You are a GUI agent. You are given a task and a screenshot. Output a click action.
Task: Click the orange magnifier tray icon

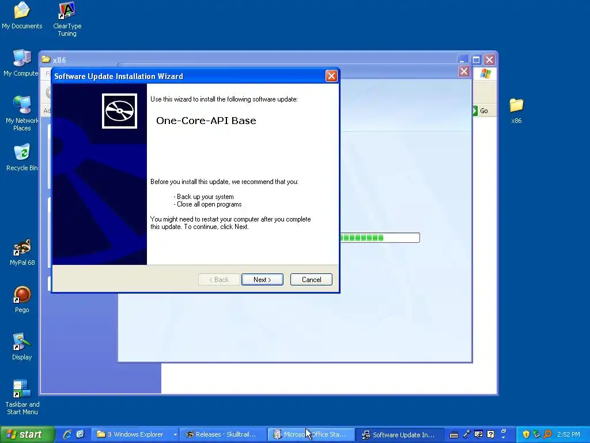click(547, 434)
